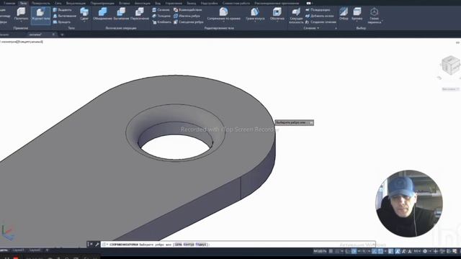The width and height of the screenshot is (461, 259).
Task: Select the Сопряжение по кромке (Fillet Edge) tool
Action: [x=223, y=14]
